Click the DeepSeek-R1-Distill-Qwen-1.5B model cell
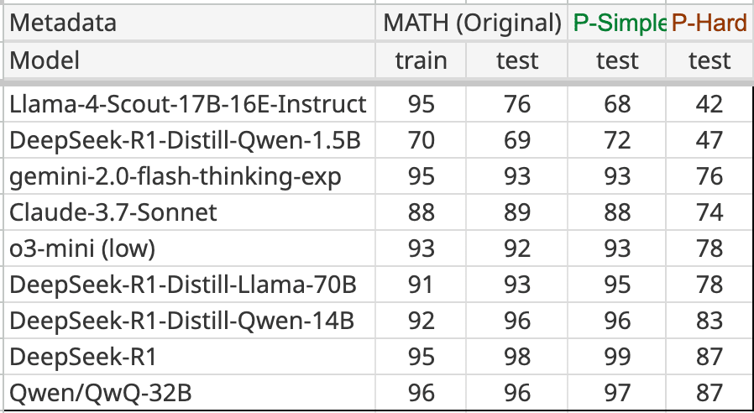The height and width of the screenshot is (413, 754). tap(185, 140)
